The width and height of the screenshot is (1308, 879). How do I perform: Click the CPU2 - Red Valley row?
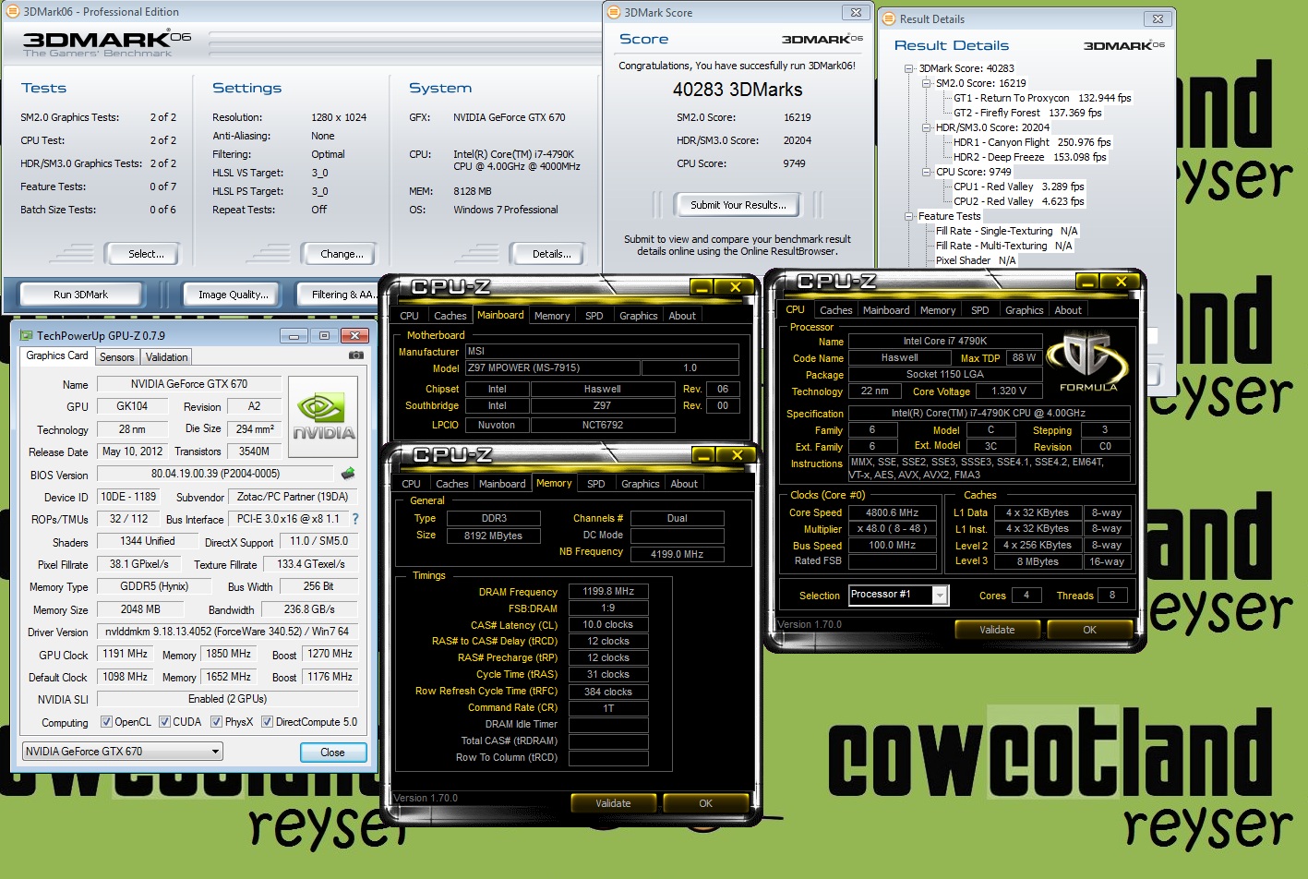pyautogui.click(x=1019, y=201)
